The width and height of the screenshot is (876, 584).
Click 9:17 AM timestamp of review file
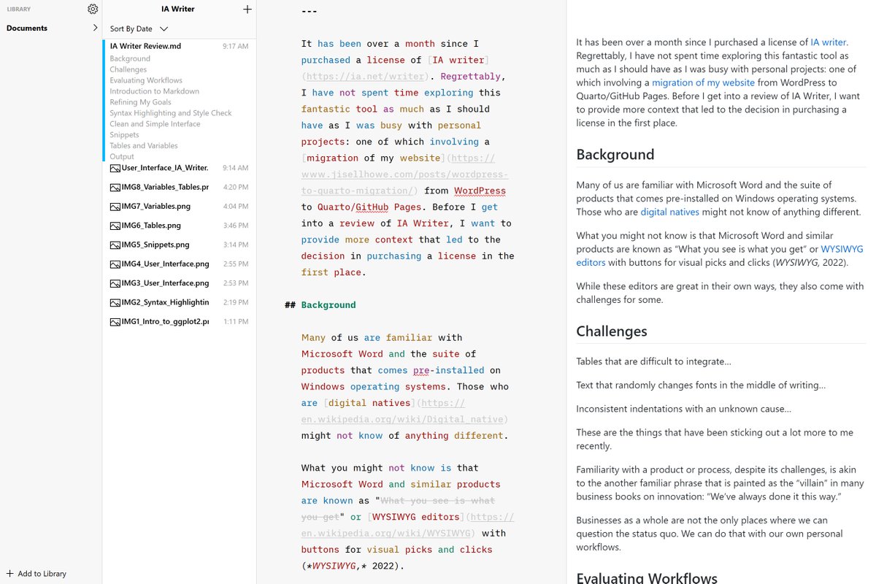point(236,46)
